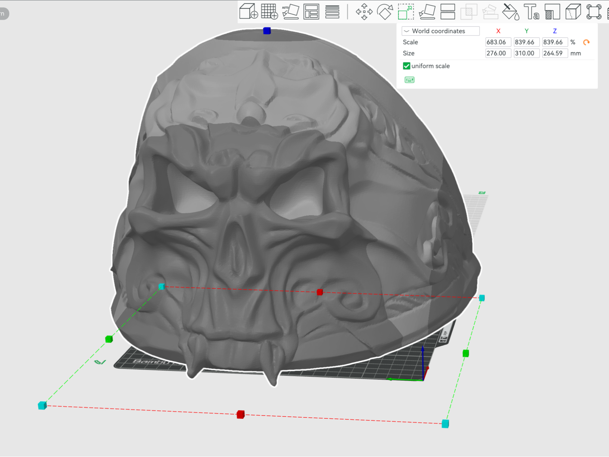Activate the Lay on face tool

point(427,12)
